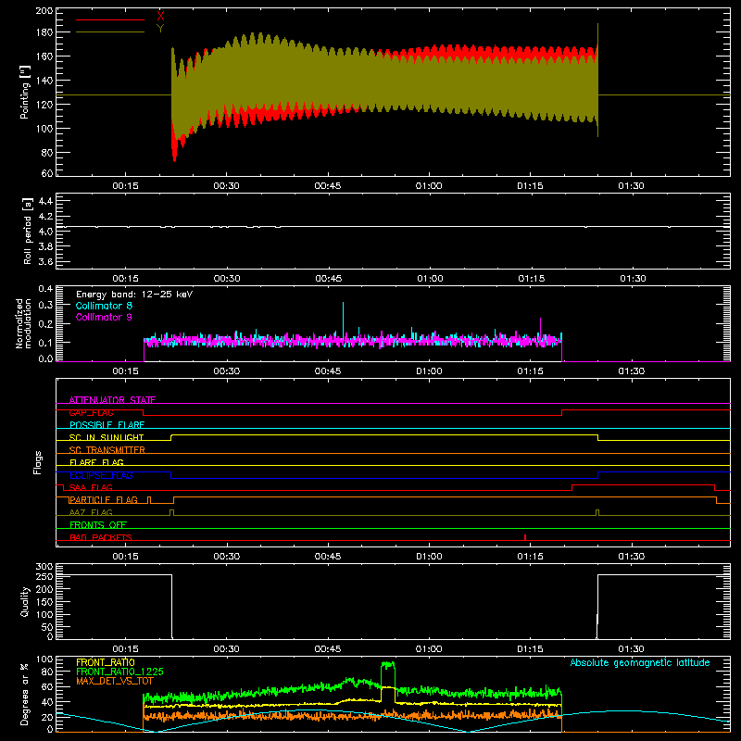Click the red BAD_PACKETS spike marker

coord(525,537)
